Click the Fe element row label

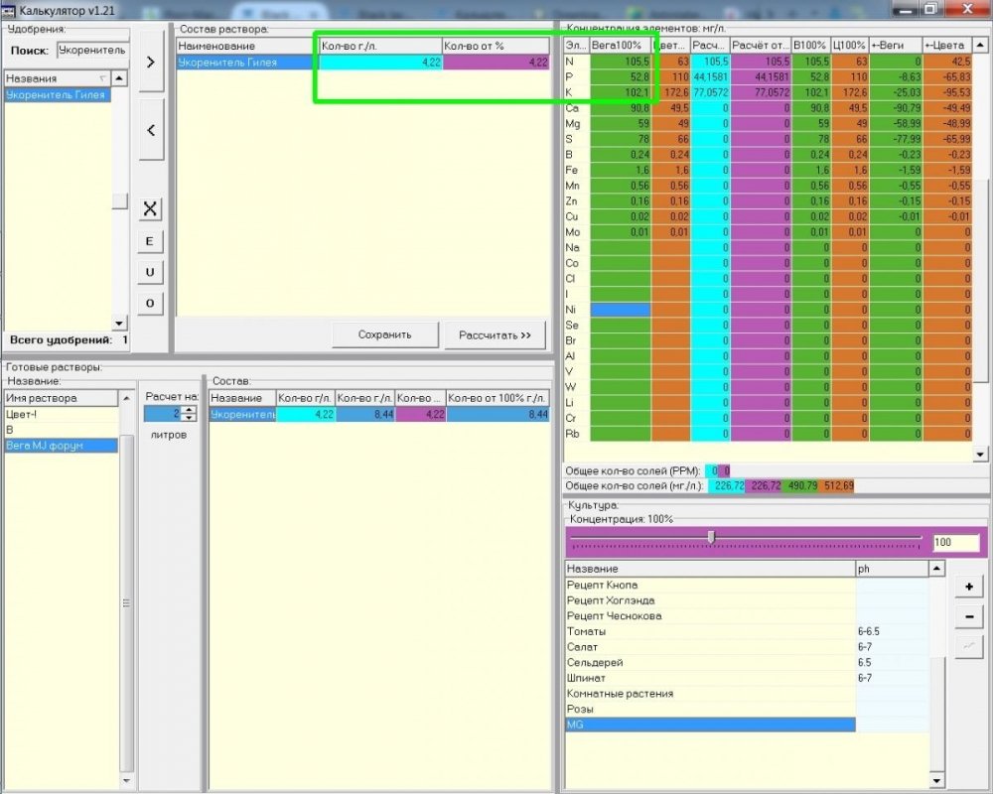pyautogui.click(x=577, y=171)
